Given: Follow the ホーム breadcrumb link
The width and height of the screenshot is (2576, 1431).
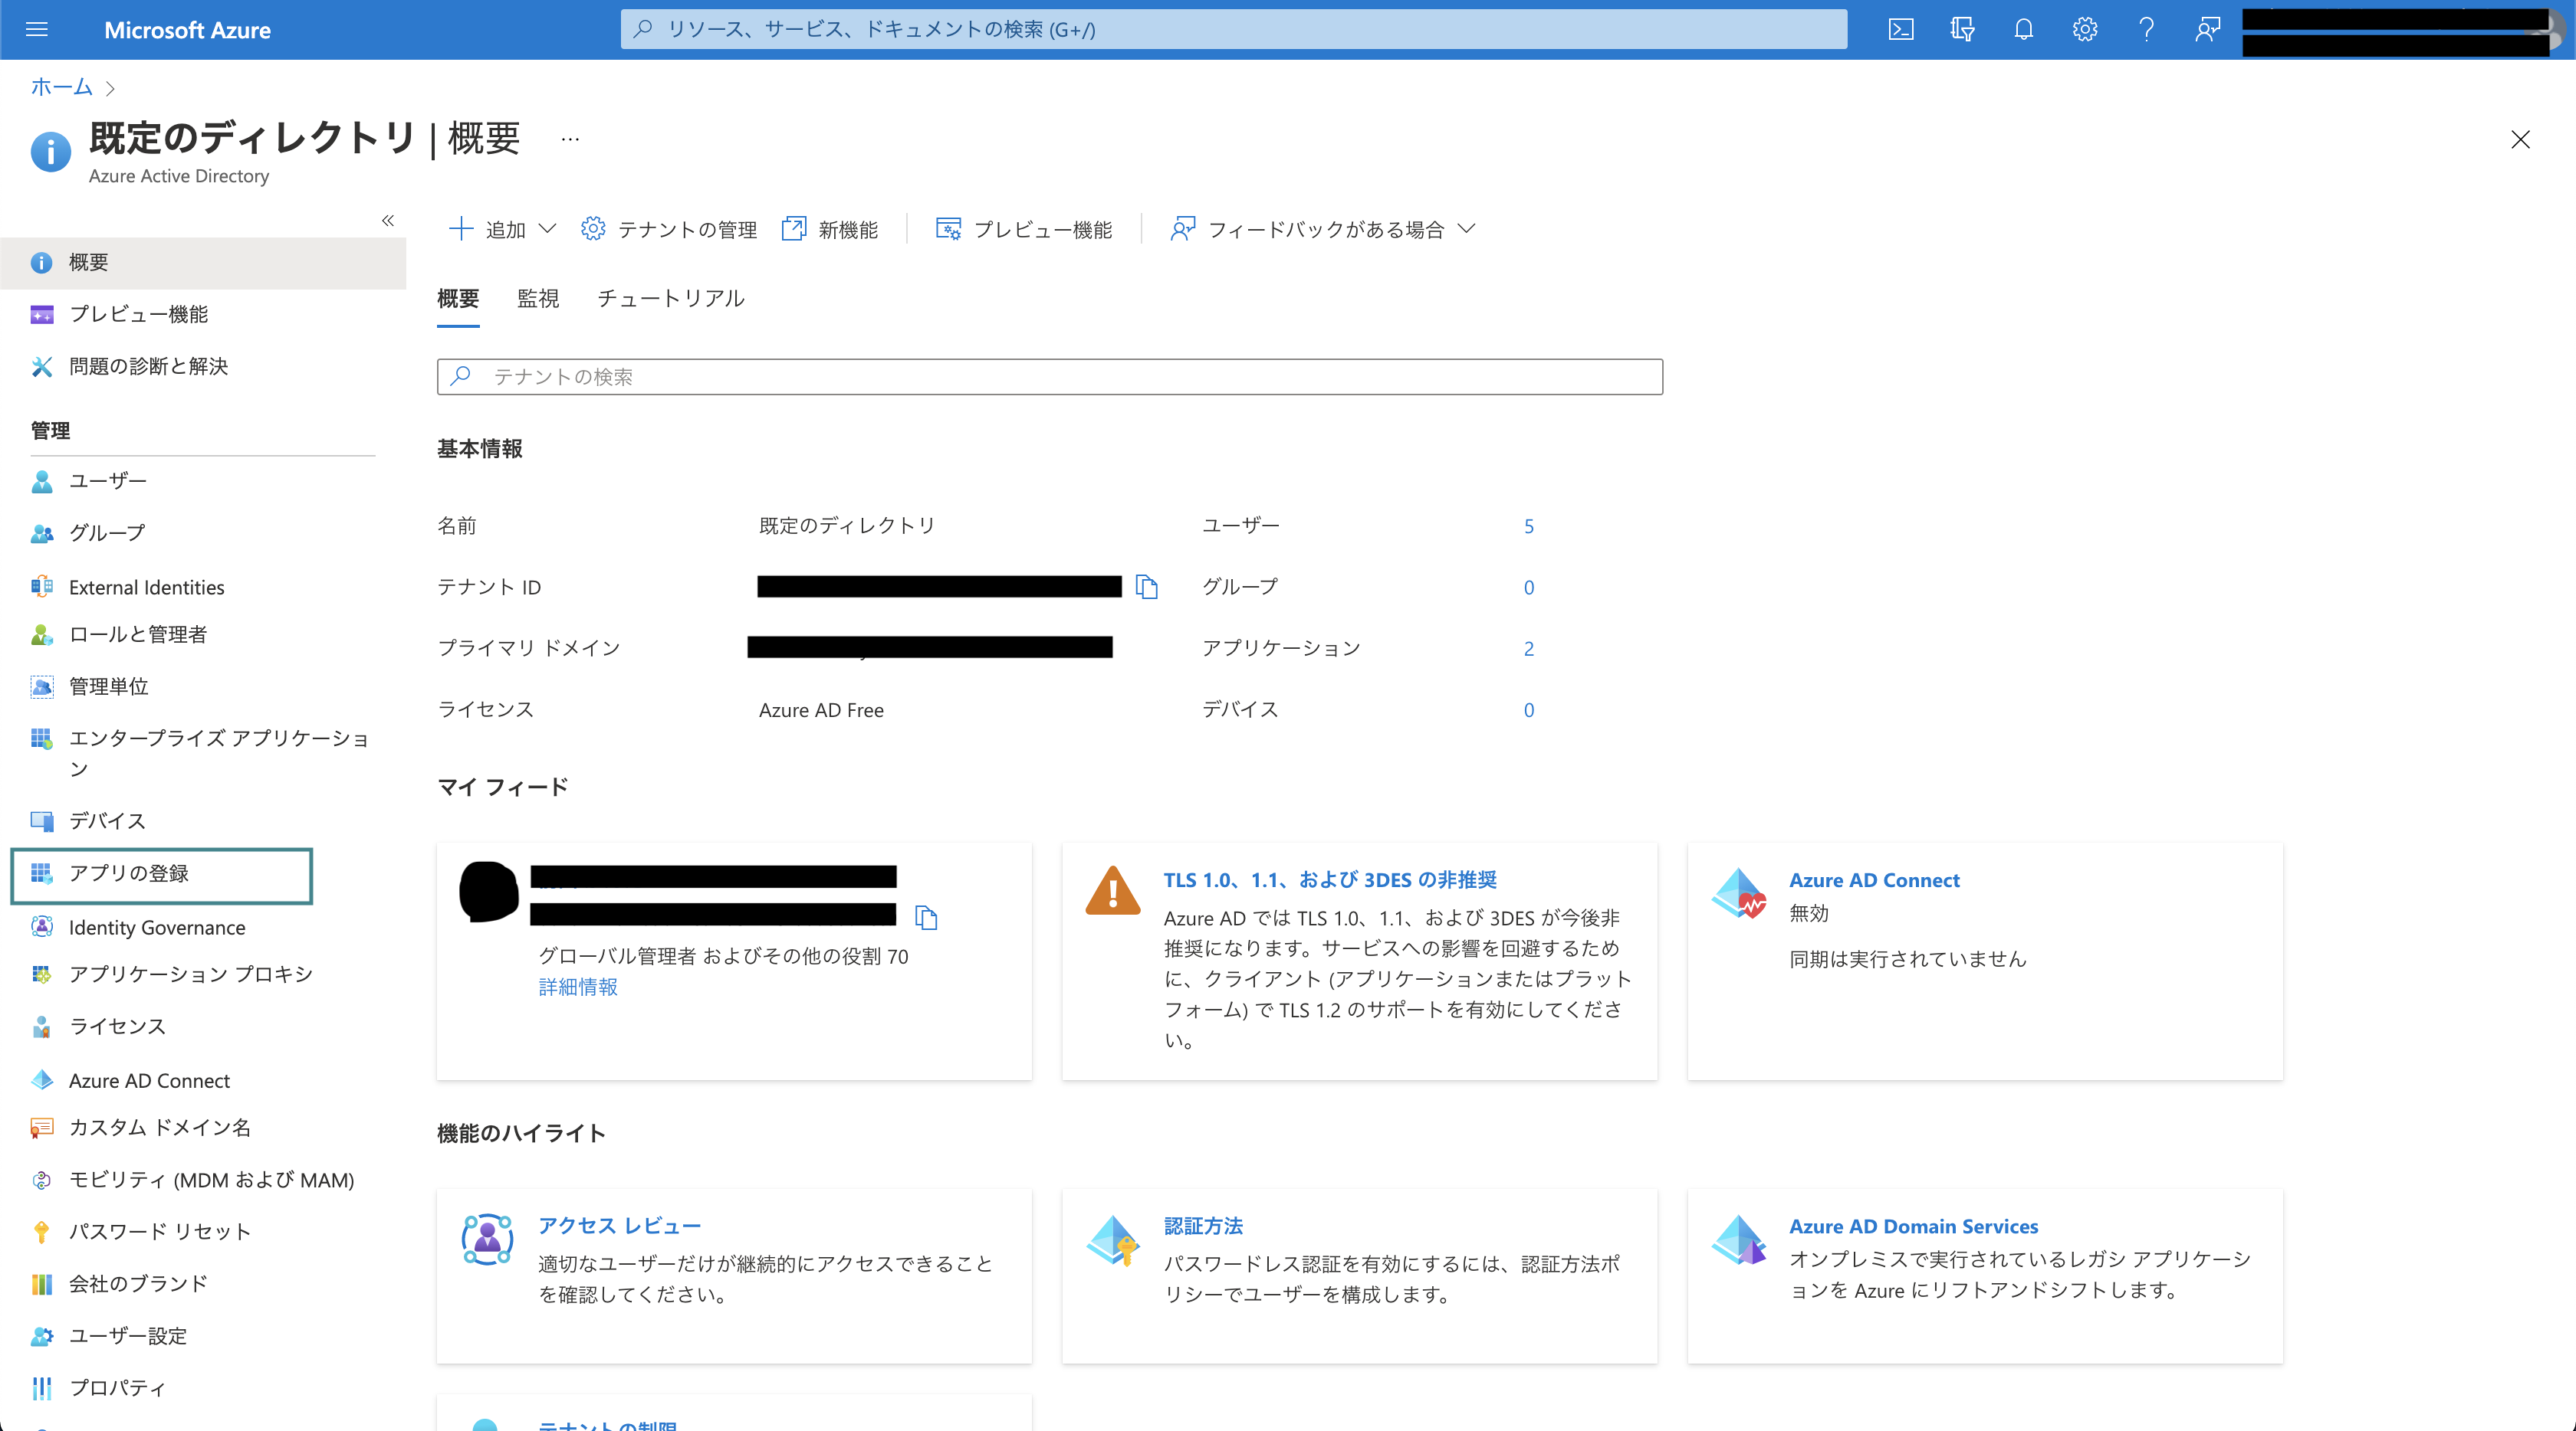Looking at the screenshot, I should pos(61,87).
